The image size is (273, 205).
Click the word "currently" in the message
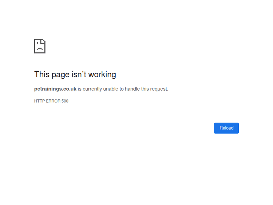coord(92,89)
